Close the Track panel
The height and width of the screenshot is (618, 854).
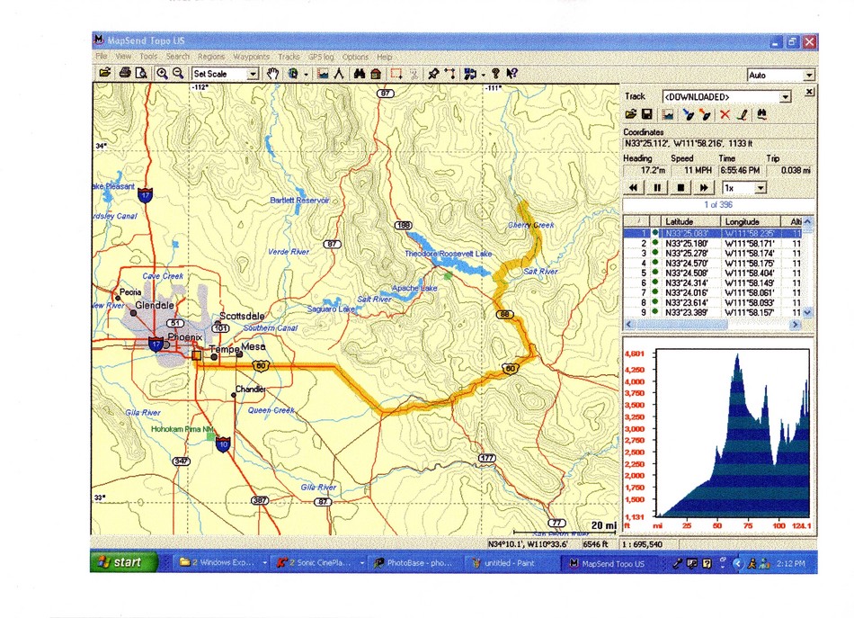[x=809, y=92]
